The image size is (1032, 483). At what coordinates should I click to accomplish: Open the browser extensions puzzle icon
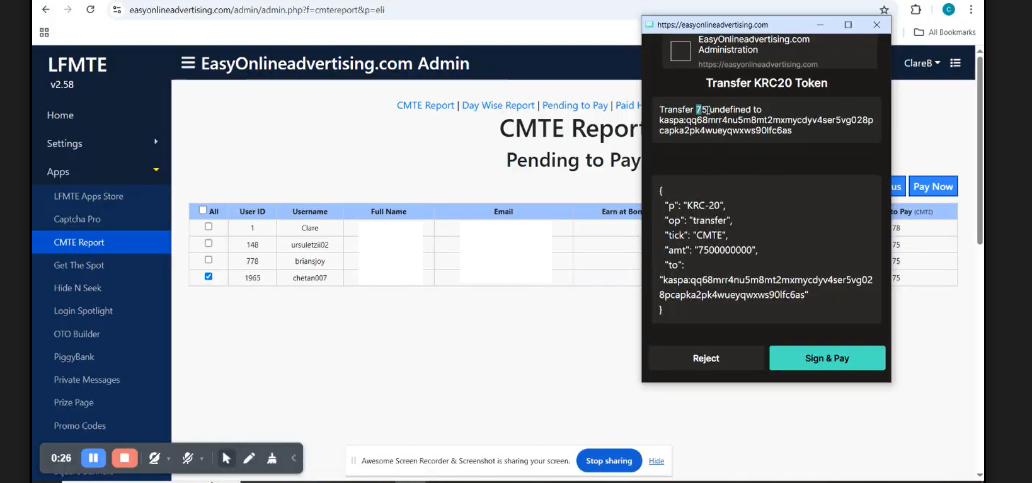(x=916, y=9)
